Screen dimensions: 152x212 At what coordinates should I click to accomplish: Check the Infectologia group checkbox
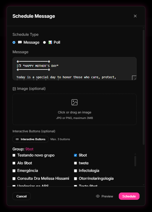[75, 171]
